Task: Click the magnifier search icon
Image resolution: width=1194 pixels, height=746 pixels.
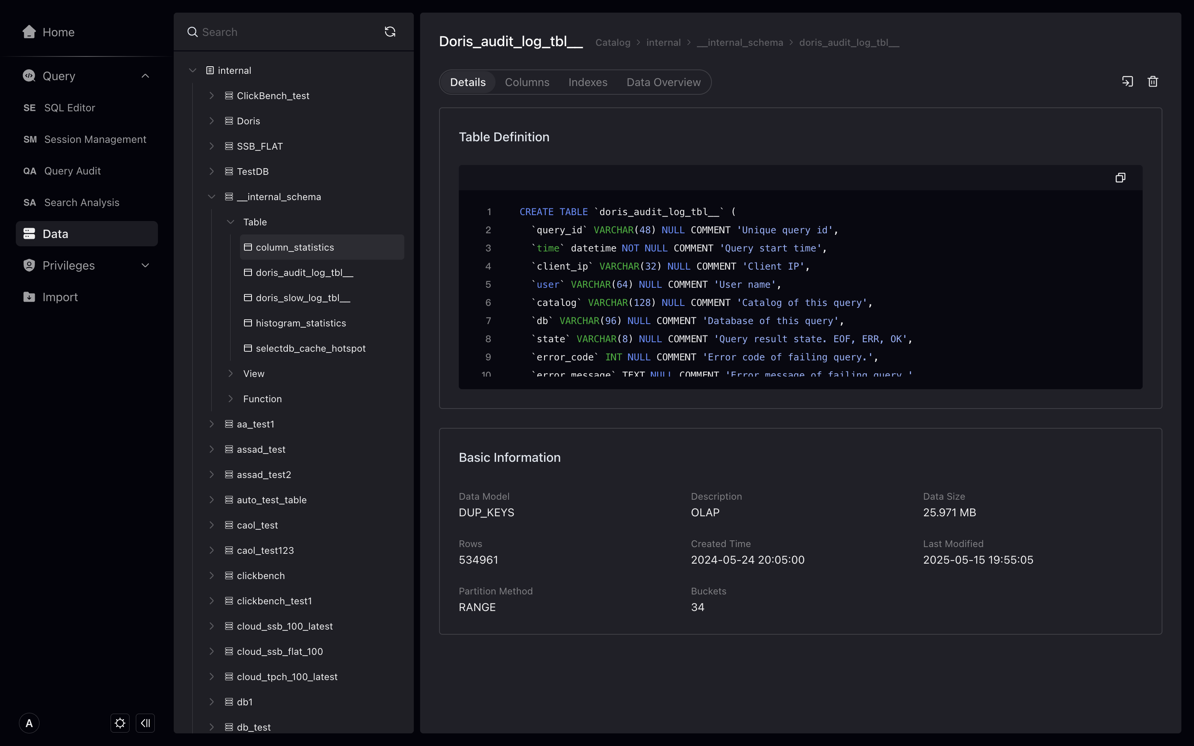Action: (x=192, y=32)
